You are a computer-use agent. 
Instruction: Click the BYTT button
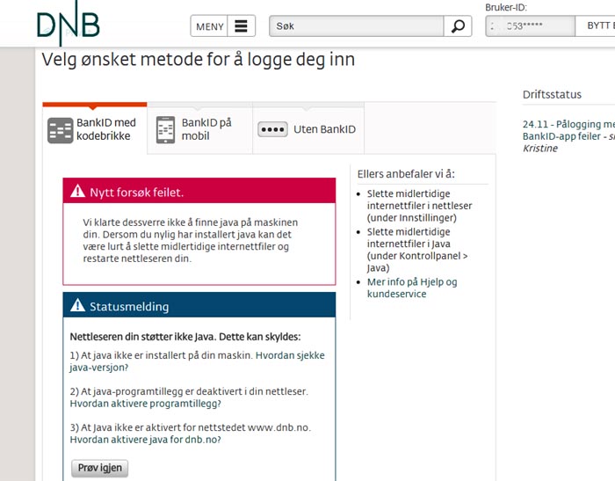click(x=596, y=26)
